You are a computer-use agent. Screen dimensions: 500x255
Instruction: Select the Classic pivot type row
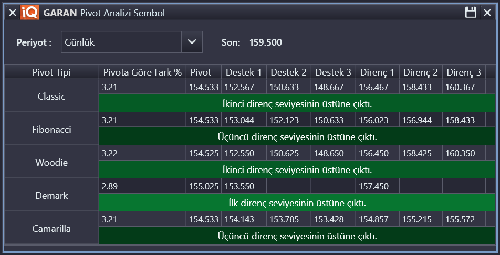[51, 97]
